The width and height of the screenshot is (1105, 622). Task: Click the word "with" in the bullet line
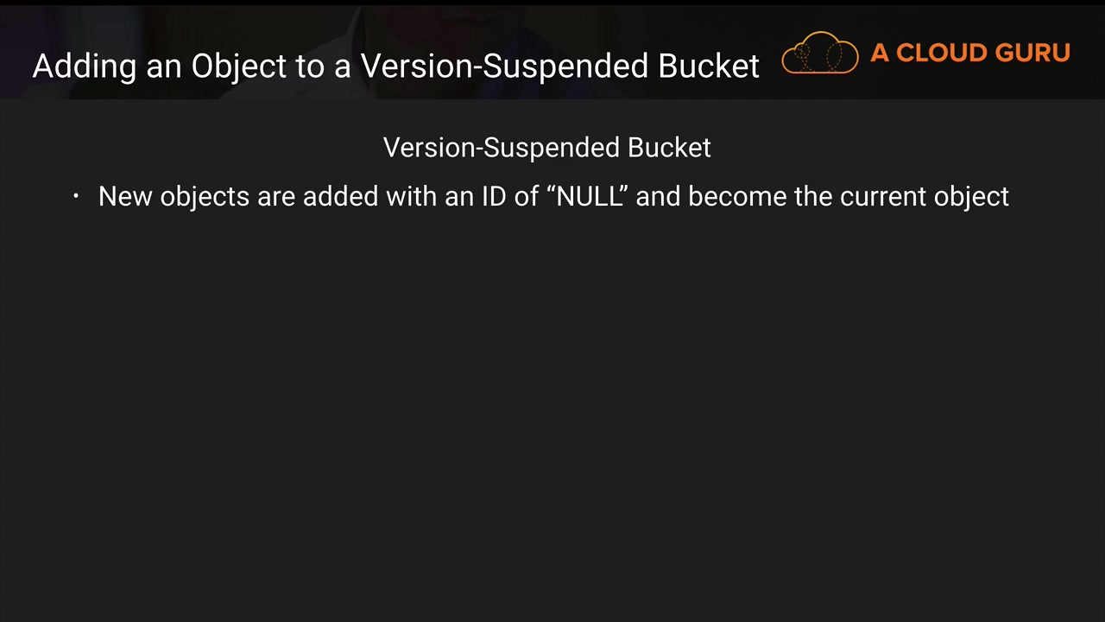pyautogui.click(x=411, y=197)
